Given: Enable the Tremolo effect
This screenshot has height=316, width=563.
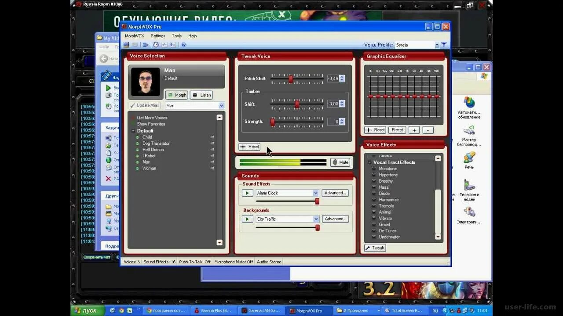Looking at the screenshot, I should coord(386,206).
